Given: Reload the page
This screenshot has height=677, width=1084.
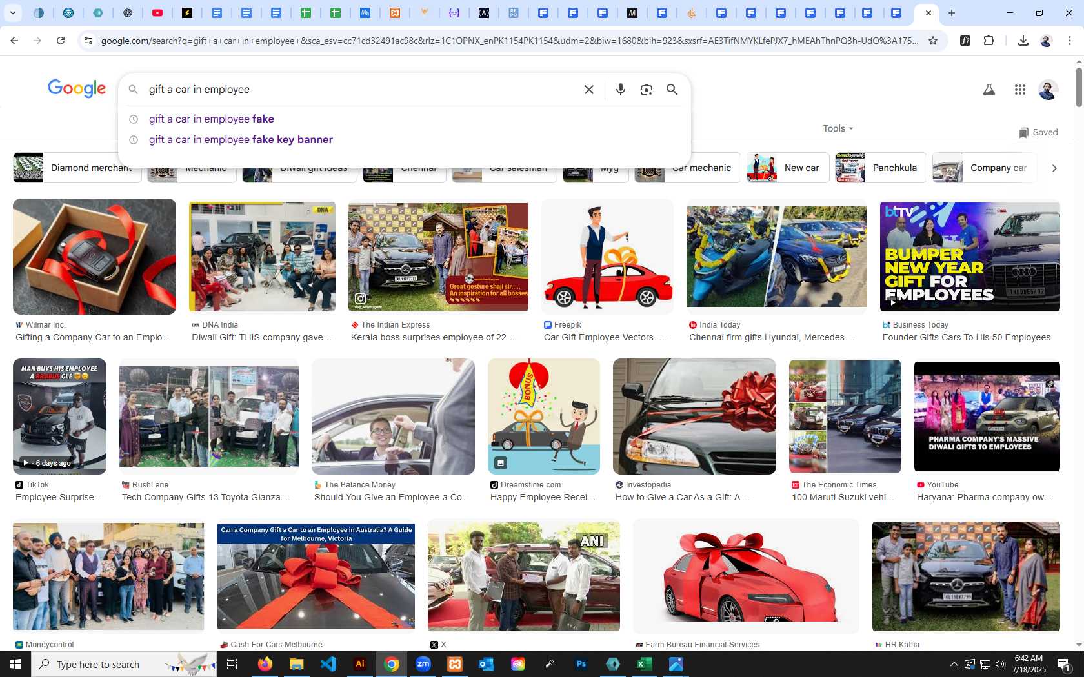Looking at the screenshot, I should point(61,41).
